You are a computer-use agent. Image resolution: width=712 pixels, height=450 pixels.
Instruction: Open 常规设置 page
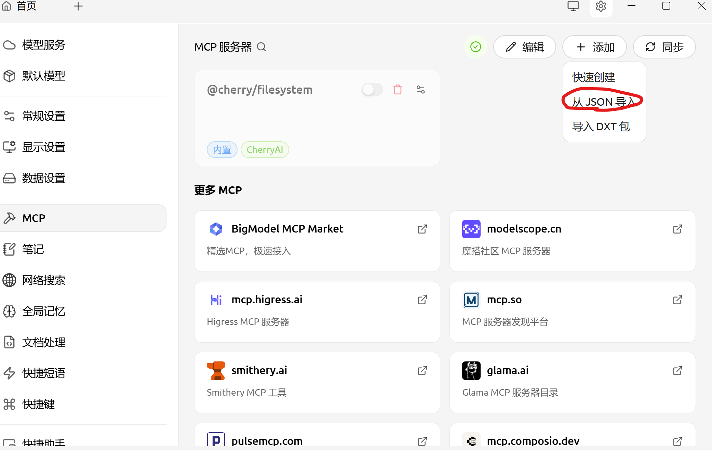pos(83,116)
